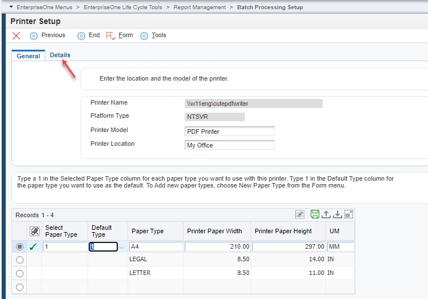Click the 11.00 height cell

(288, 273)
